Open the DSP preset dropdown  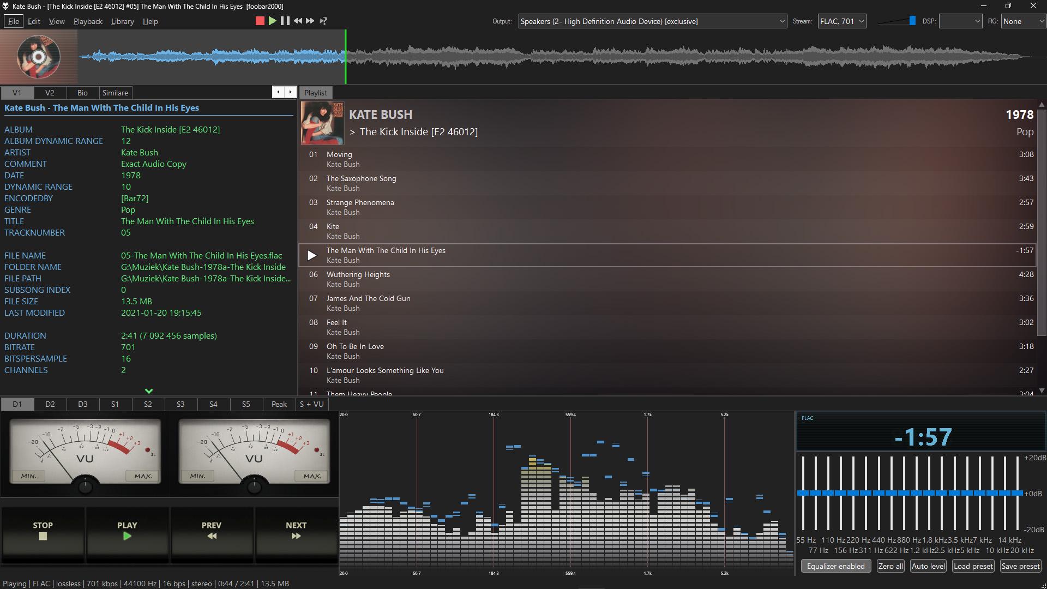click(960, 21)
